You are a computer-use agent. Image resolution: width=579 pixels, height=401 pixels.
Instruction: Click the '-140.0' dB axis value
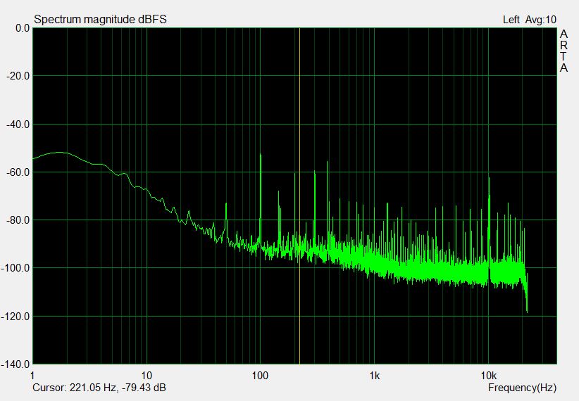(x=15, y=364)
